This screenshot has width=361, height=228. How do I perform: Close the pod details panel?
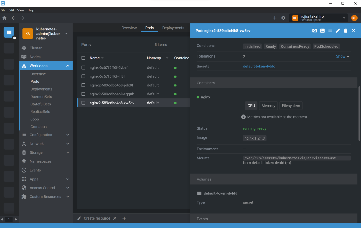click(353, 31)
